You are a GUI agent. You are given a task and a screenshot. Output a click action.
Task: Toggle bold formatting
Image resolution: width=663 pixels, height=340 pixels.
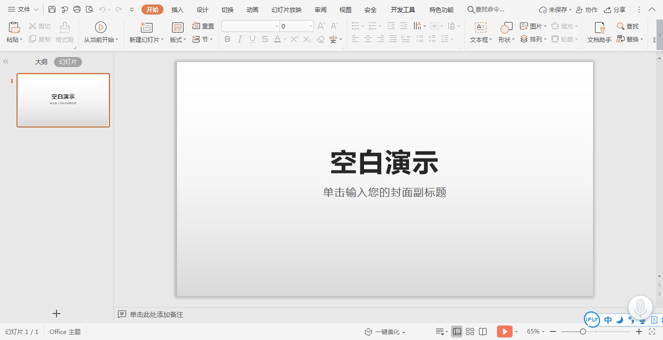coord(227,39)
